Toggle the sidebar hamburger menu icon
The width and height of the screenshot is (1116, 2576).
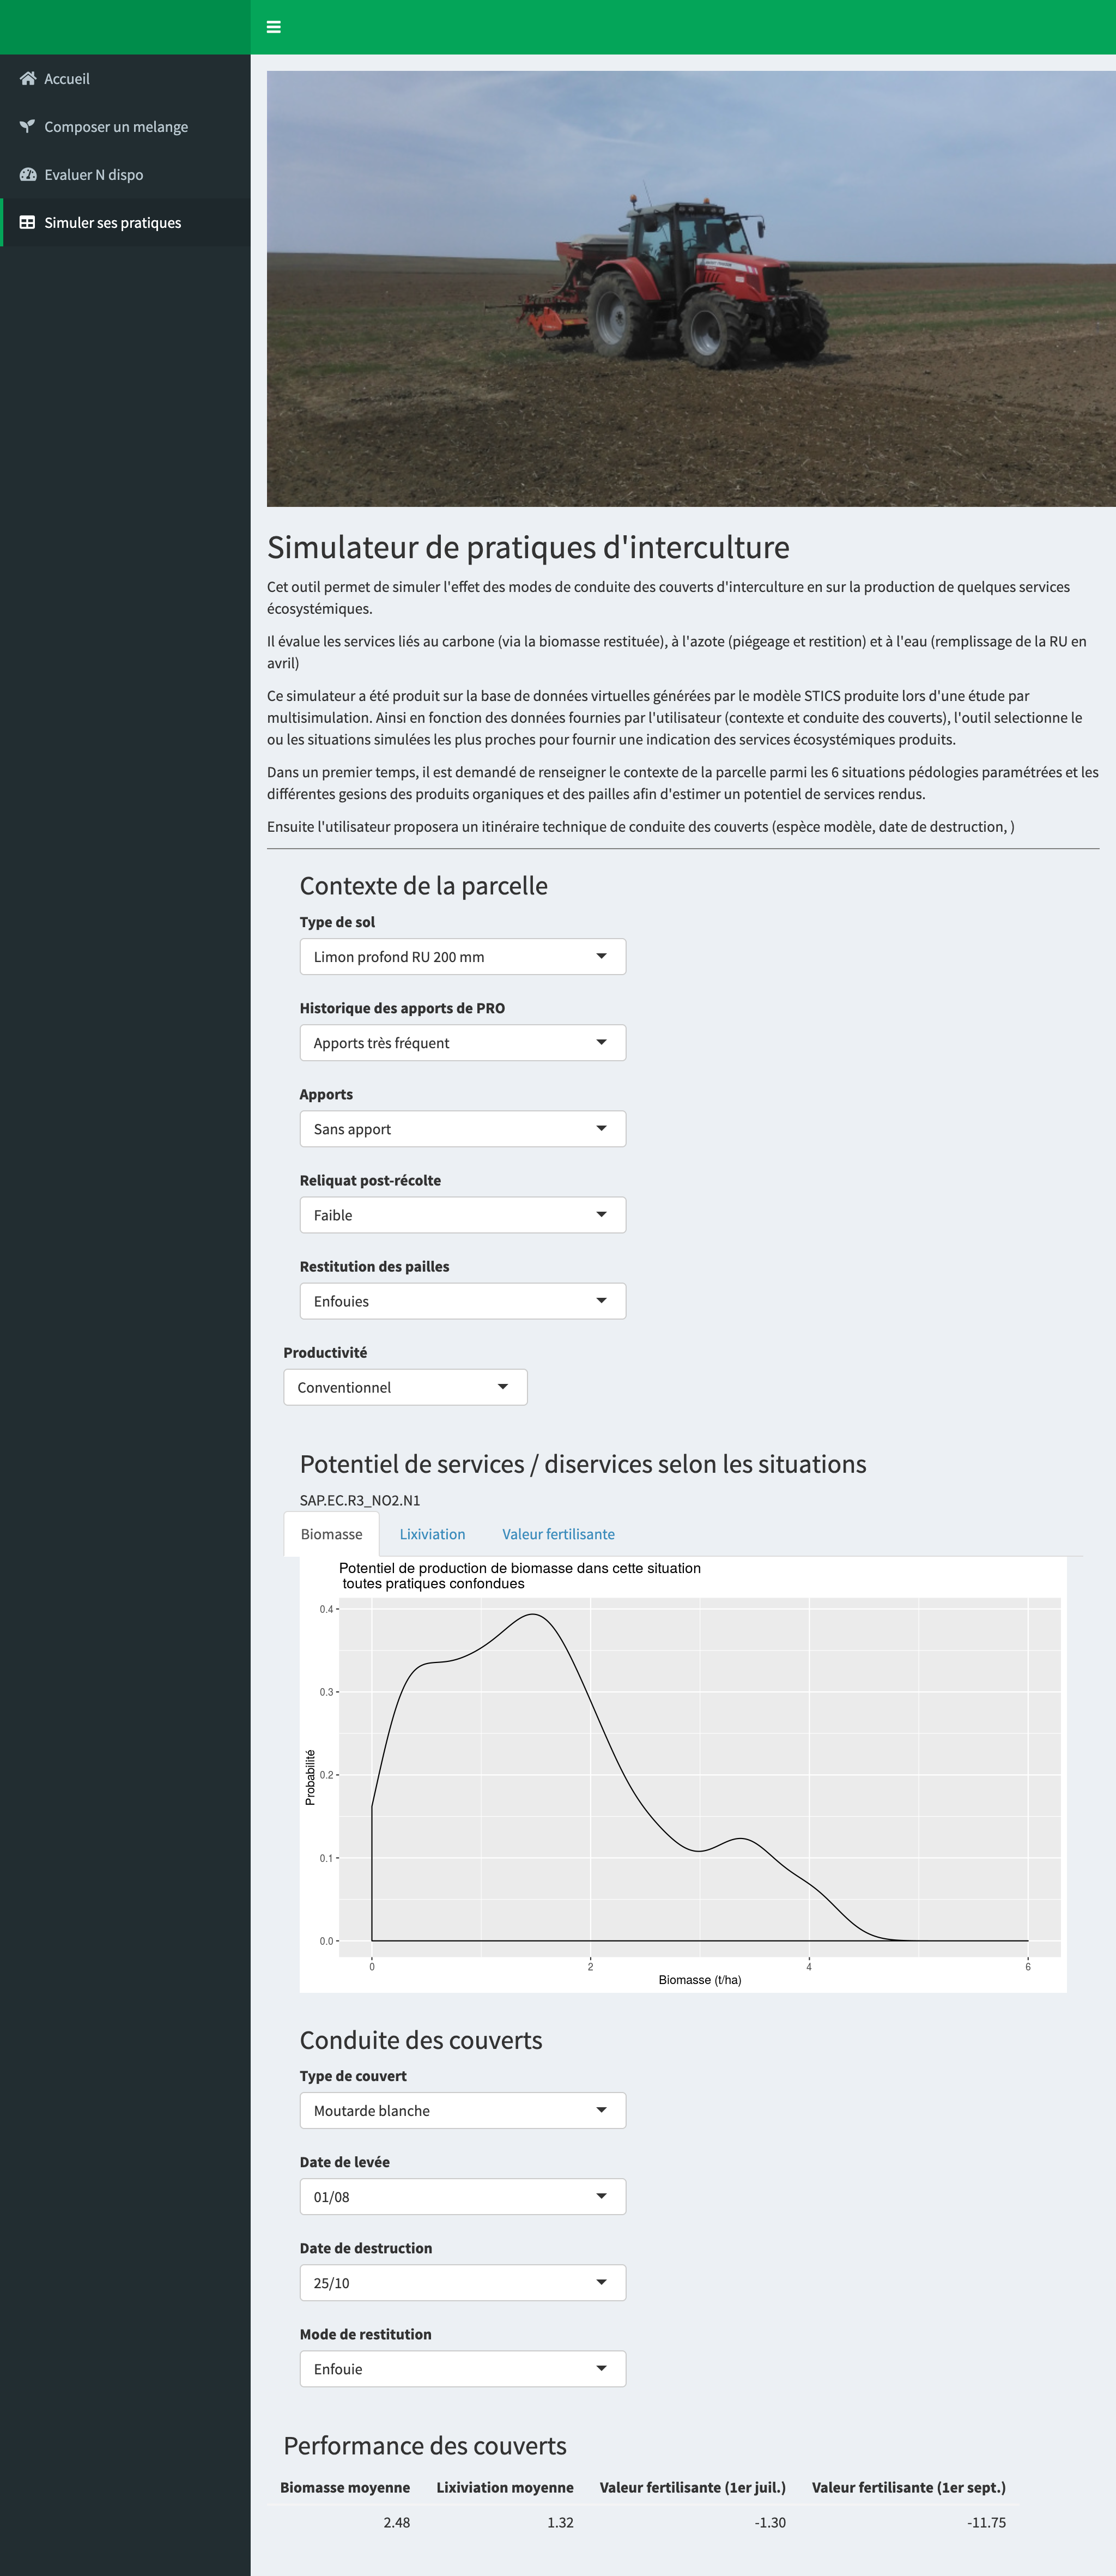(x=274, y=27)
